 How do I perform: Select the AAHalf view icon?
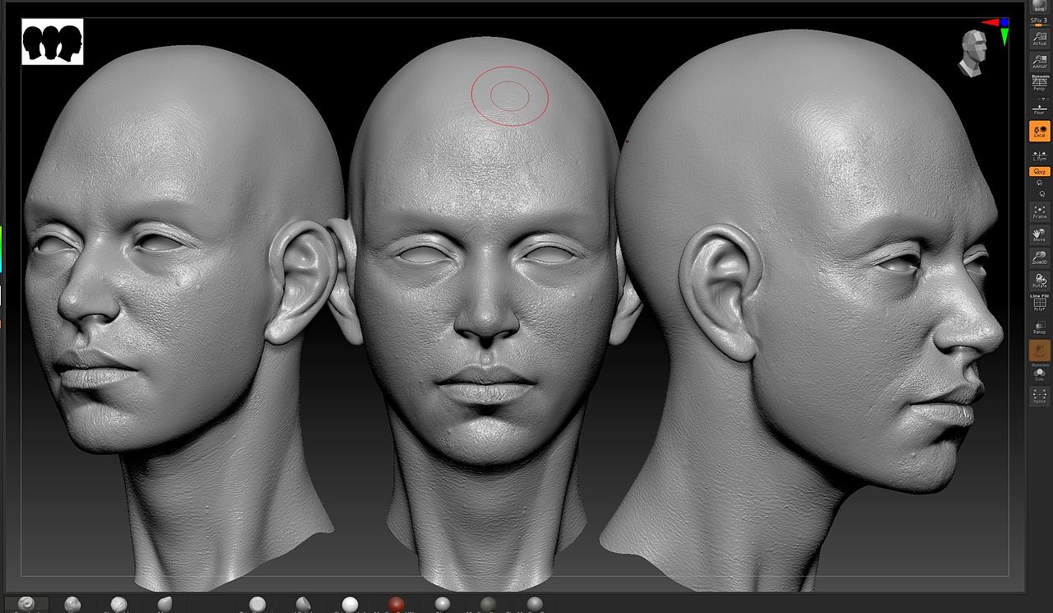(1040, 61)
